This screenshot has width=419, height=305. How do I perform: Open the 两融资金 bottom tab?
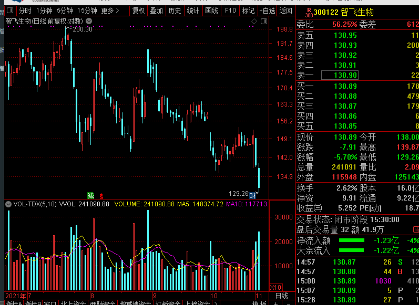(x=103, y=303)
